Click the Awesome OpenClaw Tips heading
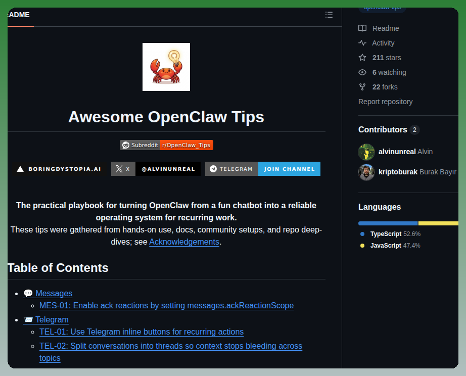This screenshot has height=376, width=466. (166, 117)
